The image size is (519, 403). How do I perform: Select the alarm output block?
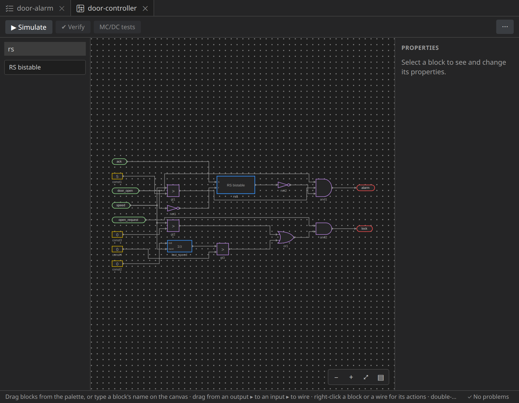tap(366, 188)
